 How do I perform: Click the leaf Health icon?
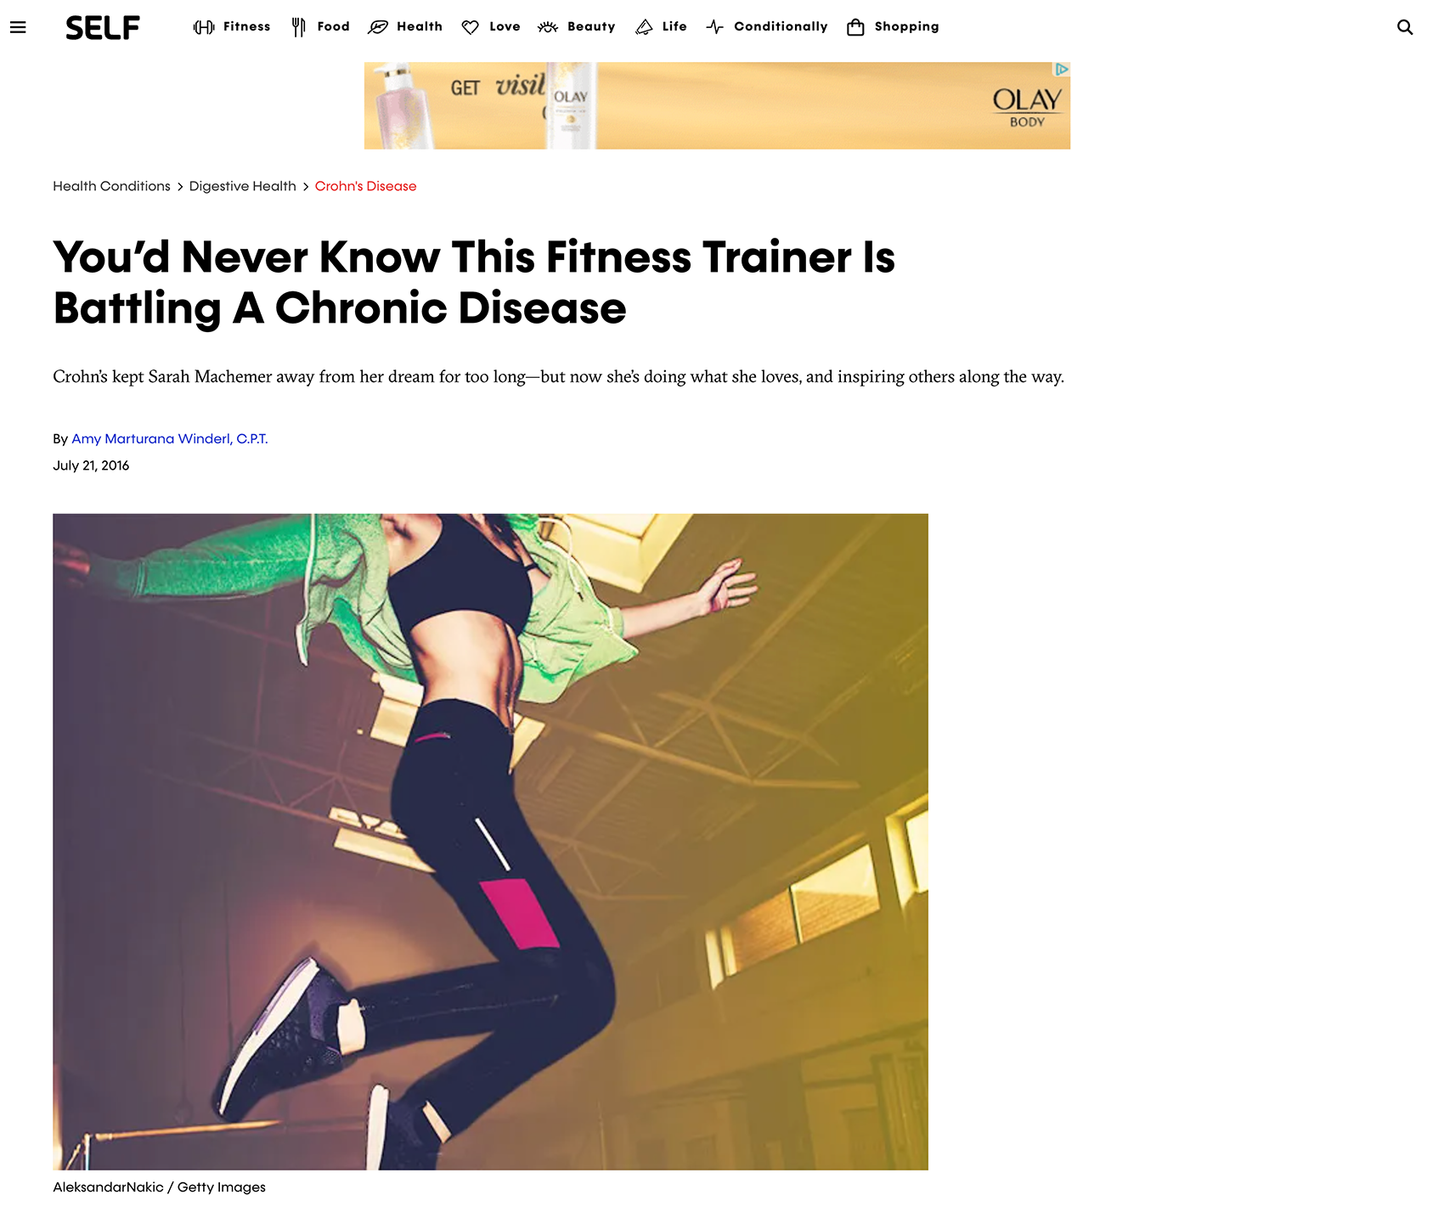(x=378, y=27)
